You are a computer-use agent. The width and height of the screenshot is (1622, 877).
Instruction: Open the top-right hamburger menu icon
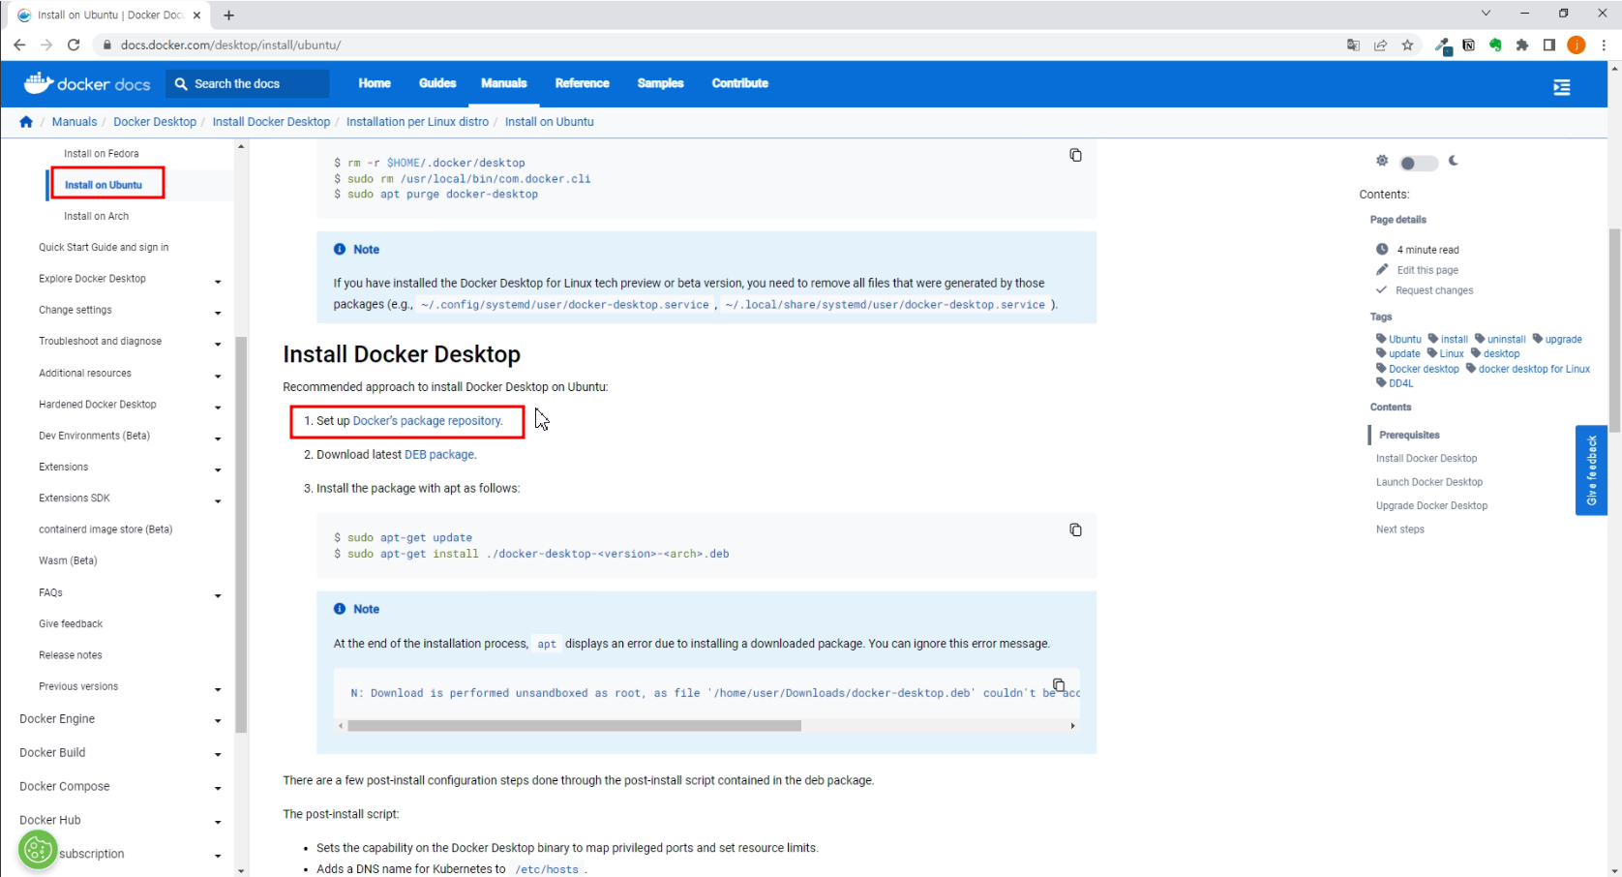[1562, 87]
